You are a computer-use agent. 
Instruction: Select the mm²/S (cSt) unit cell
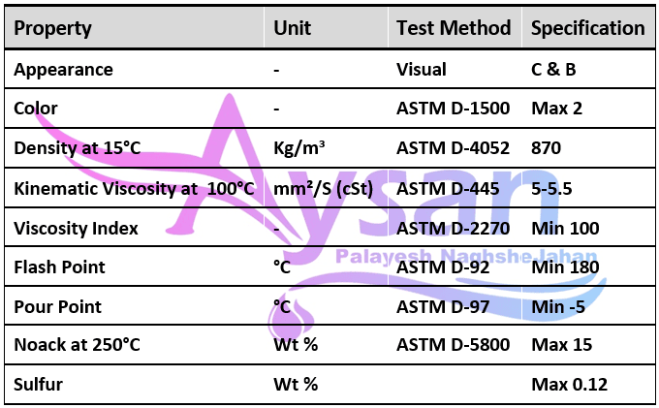(x=323, y=188)
